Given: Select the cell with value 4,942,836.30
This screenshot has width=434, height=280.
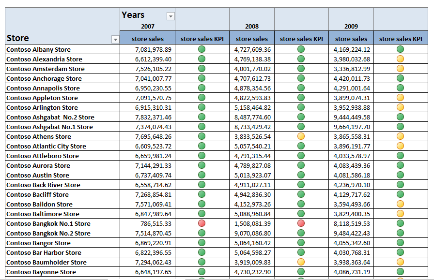Looking at the screenshot, I should pos(251,194).
